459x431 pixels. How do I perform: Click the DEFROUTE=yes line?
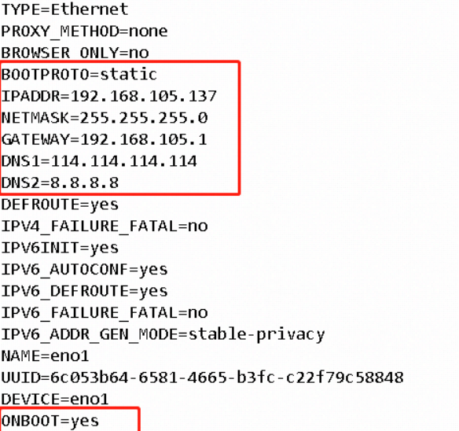(60, 204)
